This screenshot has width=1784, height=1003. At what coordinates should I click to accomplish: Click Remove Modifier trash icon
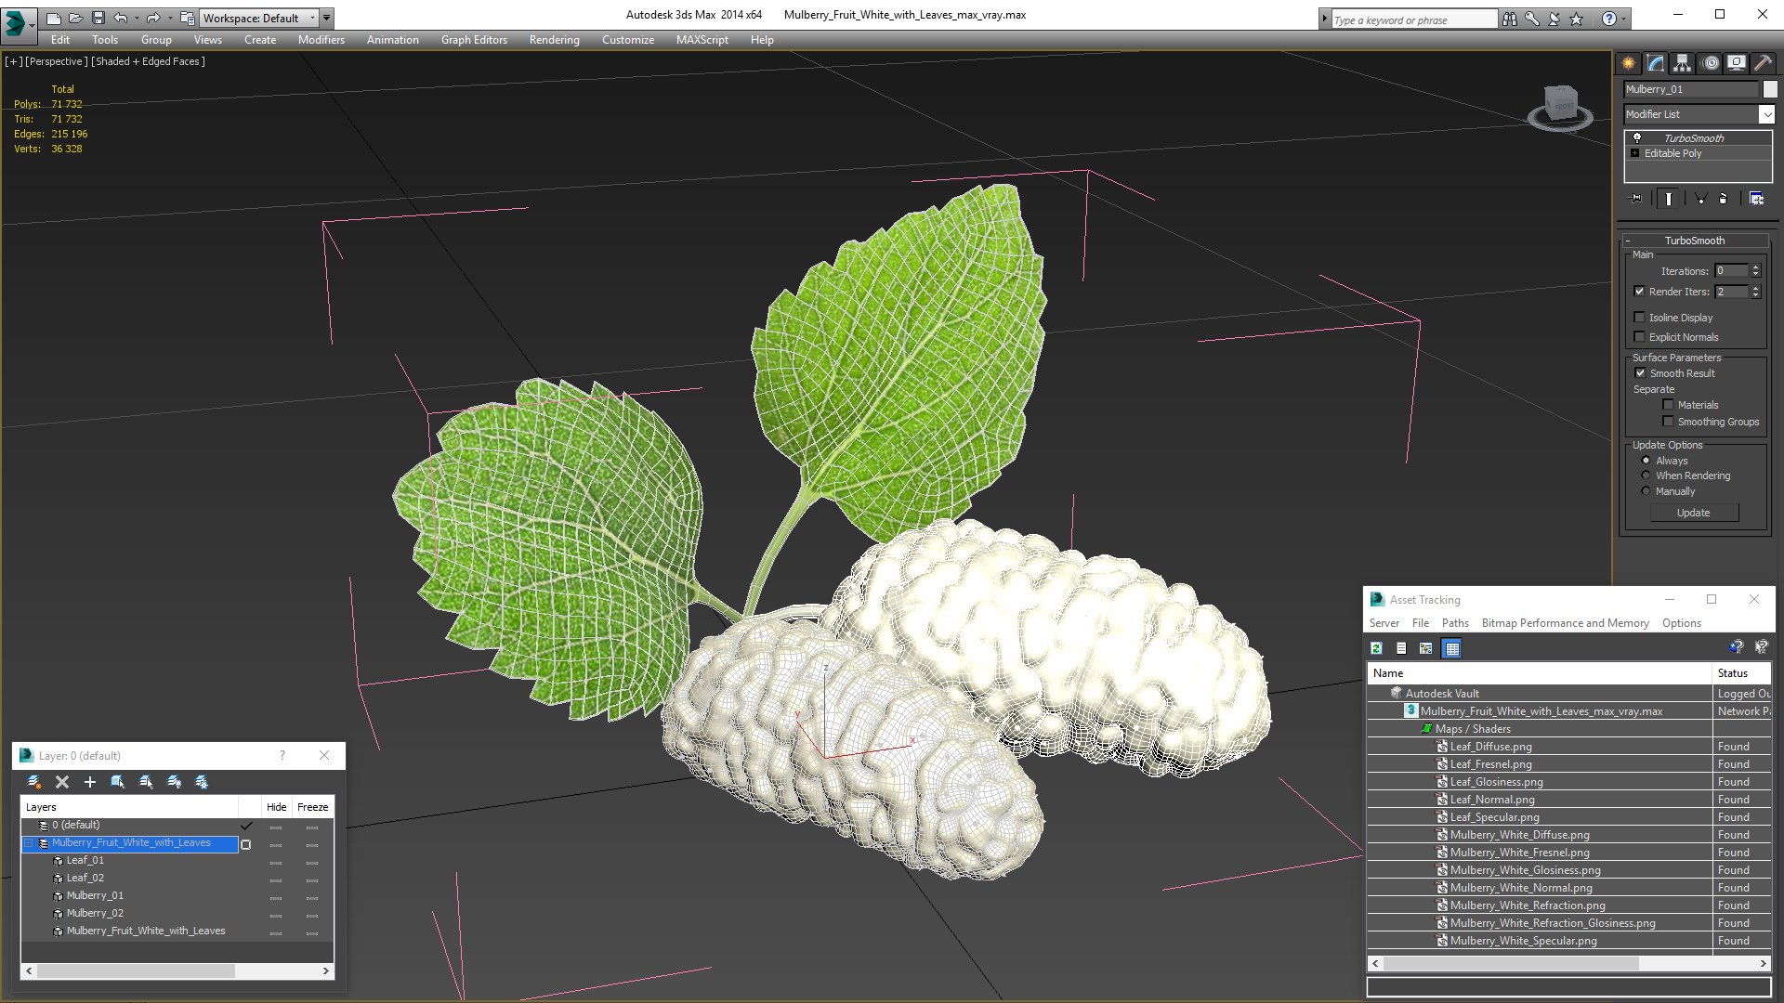pyautogui.click(x=1723, y=199)
